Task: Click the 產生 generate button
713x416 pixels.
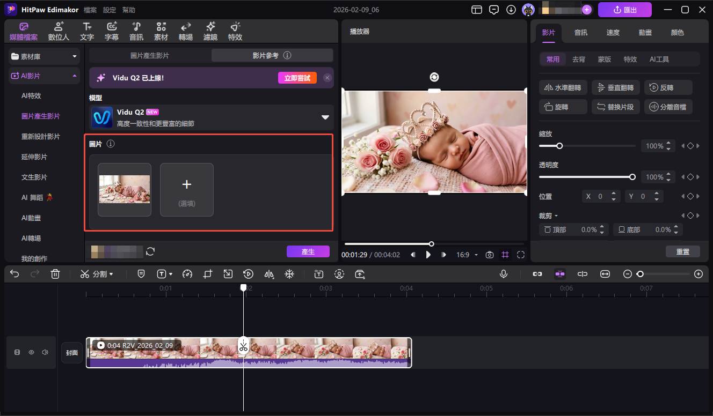Action: [308, 251]
